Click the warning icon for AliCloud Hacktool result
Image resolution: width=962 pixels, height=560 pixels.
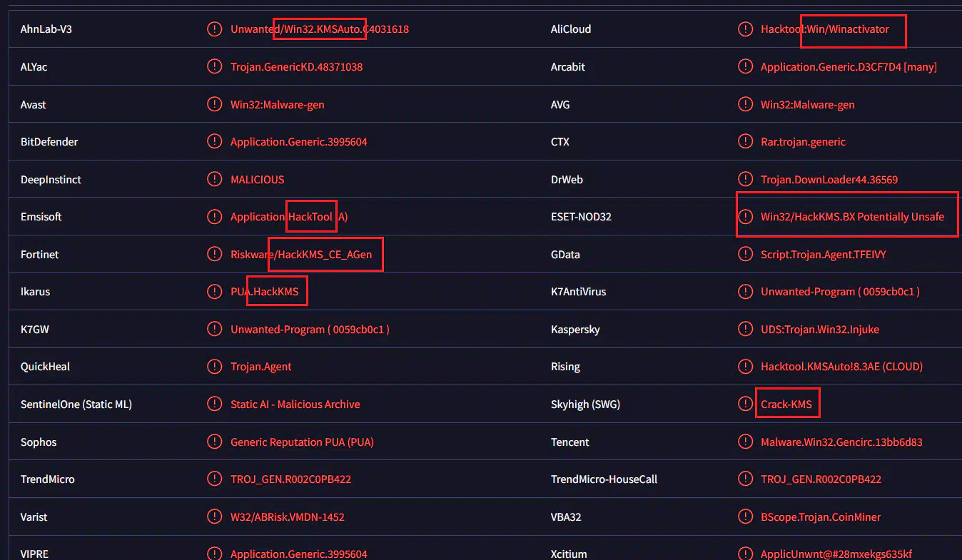(x=745, y=29)
